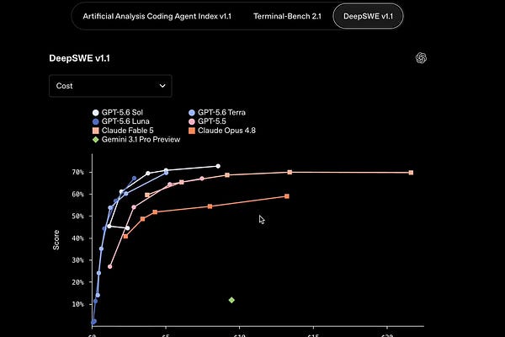Open the Cost metric dropdown
Image resolution: width=505 pixels, height=337 pixels.
tap(110, 86)
